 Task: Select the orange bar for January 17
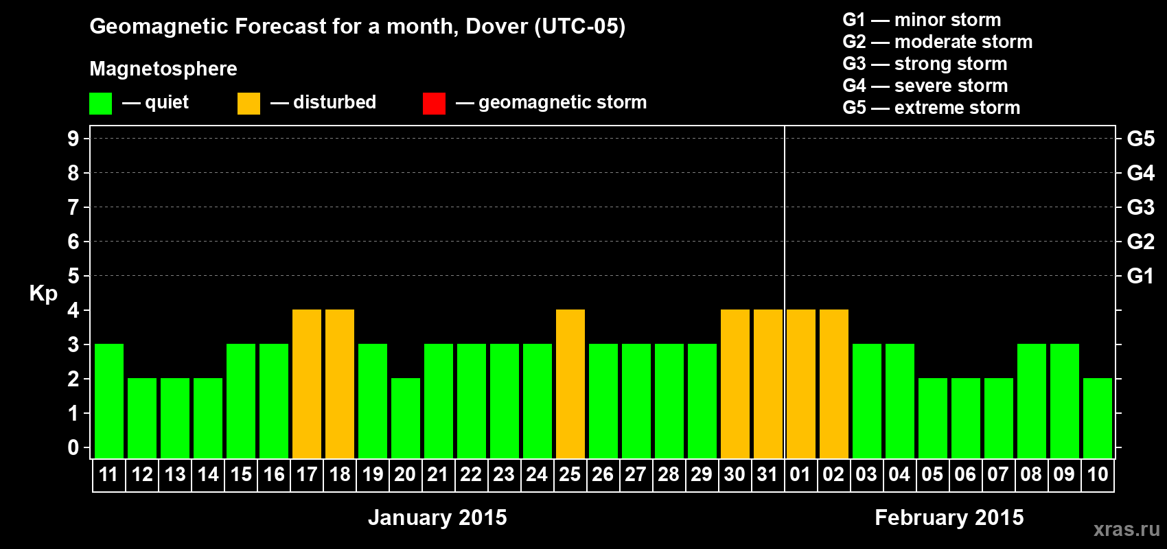pyautogui.click(x=307, y=384)
